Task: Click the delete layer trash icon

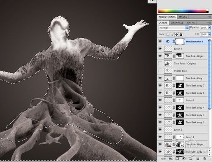Action: tap(204, 159)
